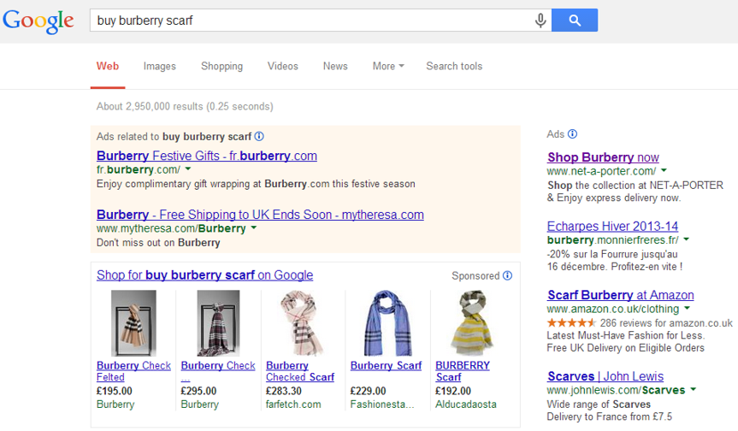Screen dimensions: 738x431
Task: Click the £195.00 price text
Action: [x=115, y=391]
